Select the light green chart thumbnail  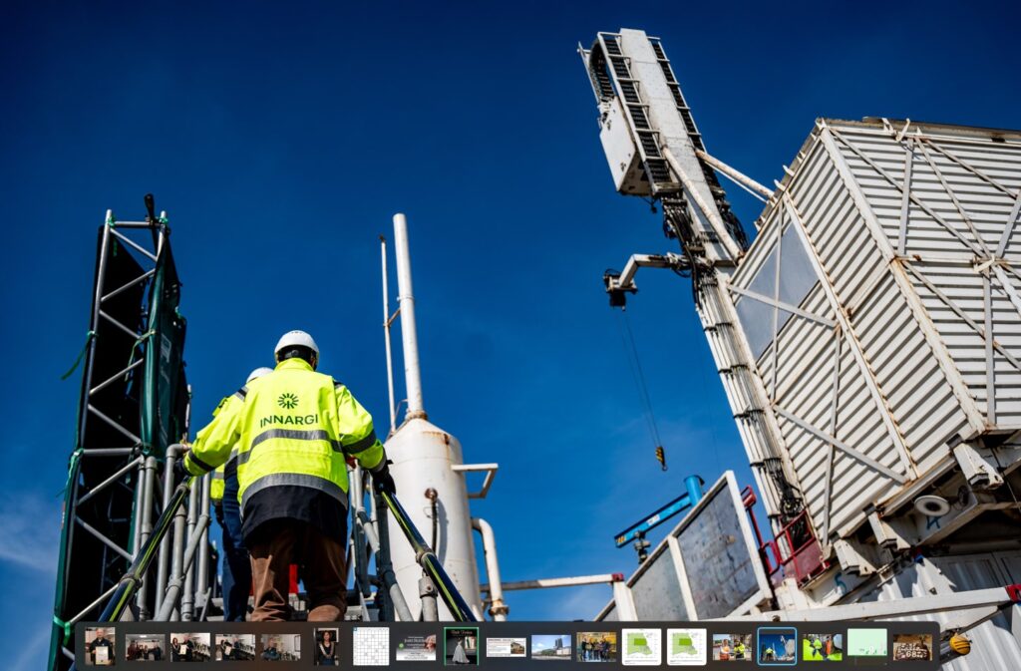click(866, 643)
